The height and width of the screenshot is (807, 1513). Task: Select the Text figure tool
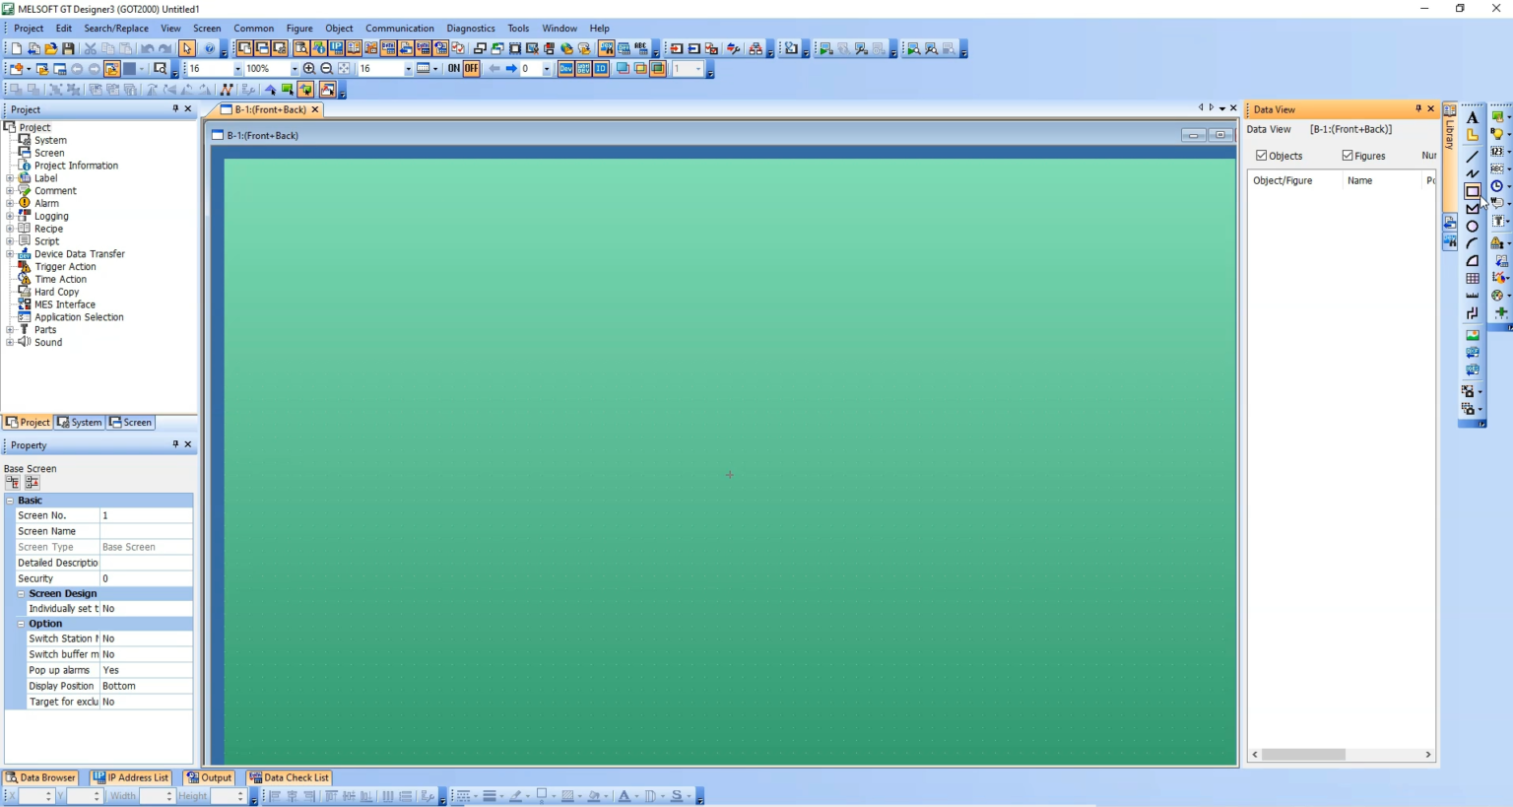tap(1472, 117)
